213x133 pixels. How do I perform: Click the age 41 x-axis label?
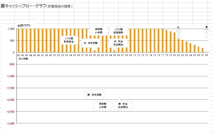pos(19,55)
